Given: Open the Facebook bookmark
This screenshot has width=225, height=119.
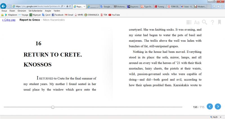Looking at the screenshot, I should tap(58, 15).
